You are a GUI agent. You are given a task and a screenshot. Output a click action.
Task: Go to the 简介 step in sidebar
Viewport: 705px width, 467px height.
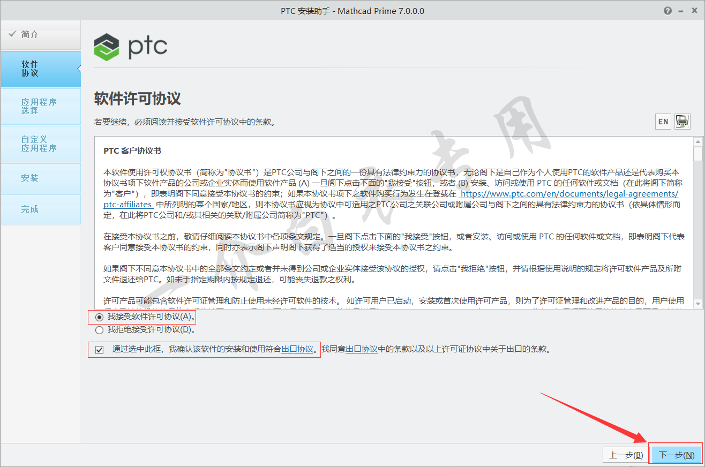(x=40, y=35)
